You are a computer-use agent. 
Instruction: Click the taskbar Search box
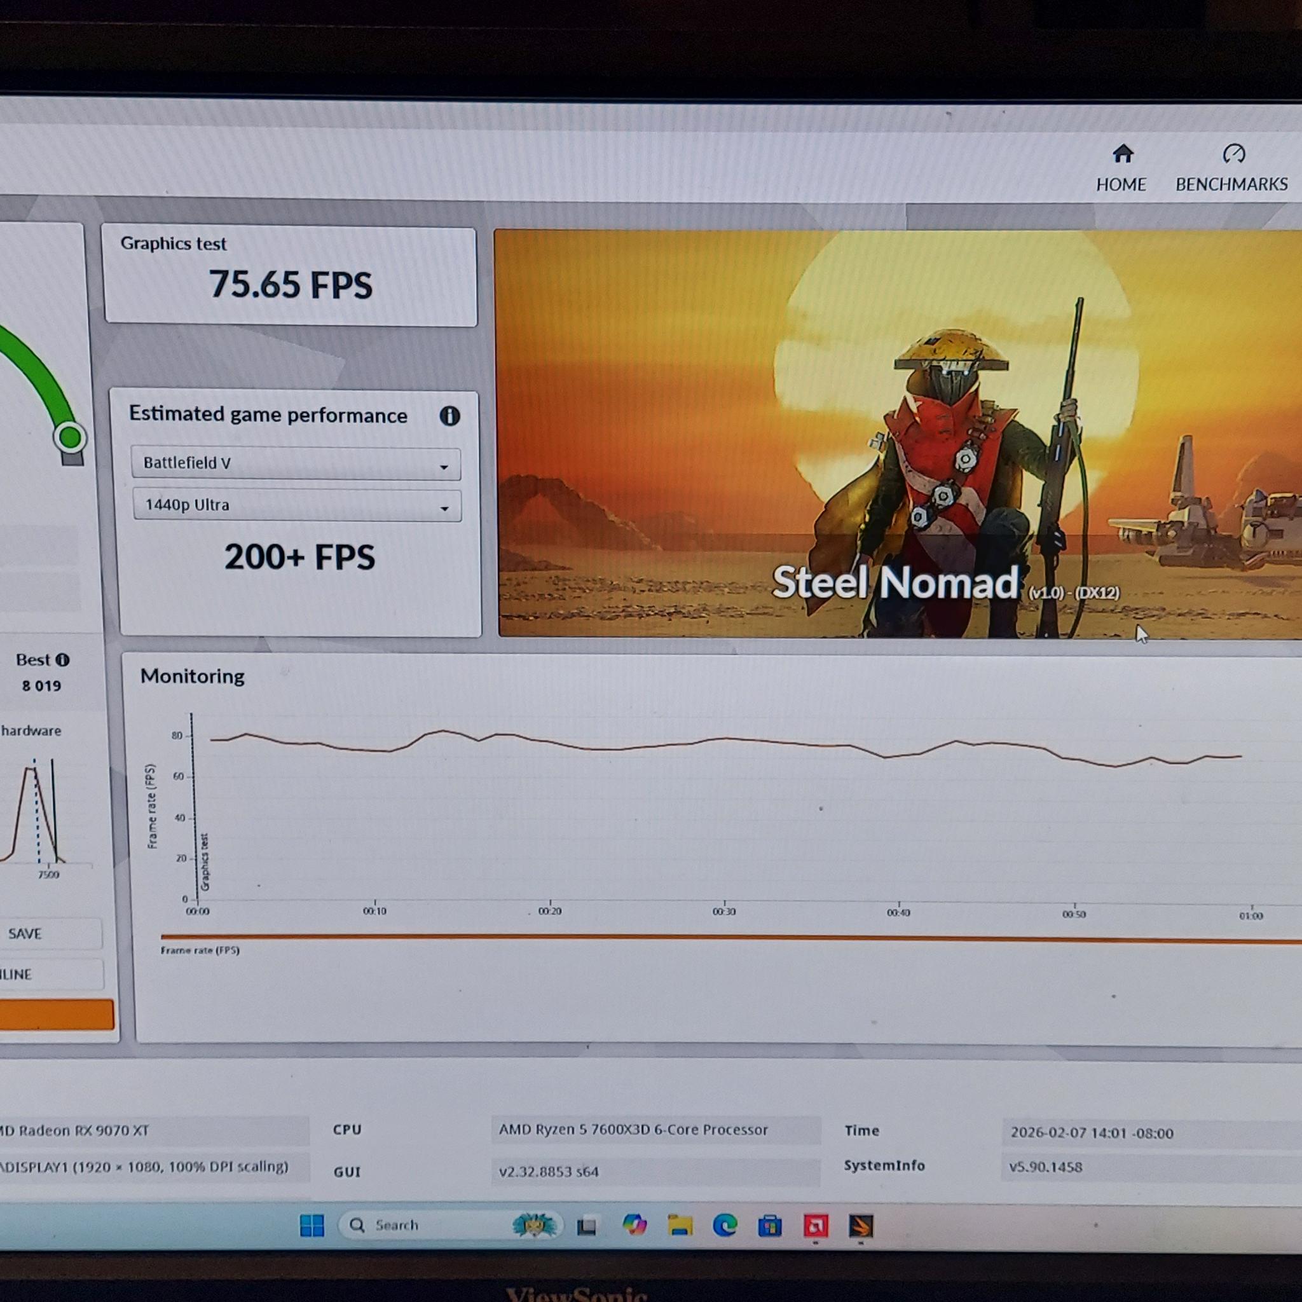[x=450, y=1225]
